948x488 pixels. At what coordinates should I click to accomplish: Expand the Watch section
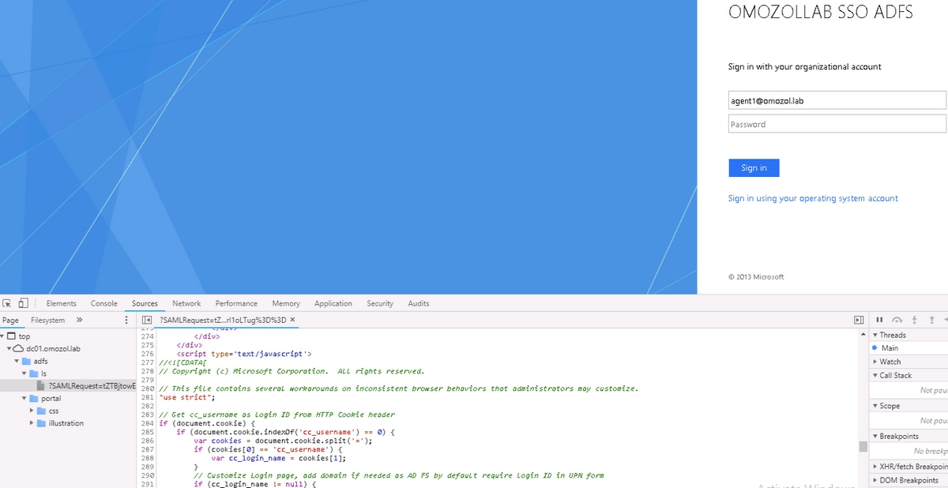(x=875, y=362)
